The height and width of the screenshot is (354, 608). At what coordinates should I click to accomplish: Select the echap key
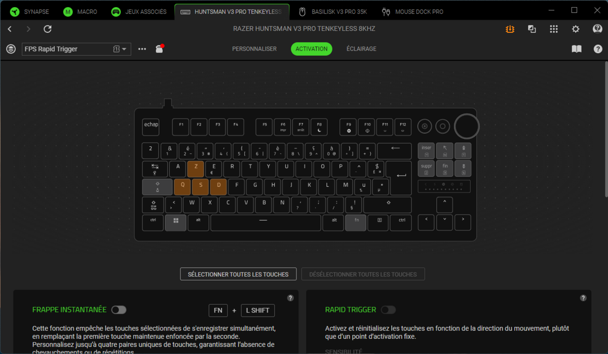[x=150, y=127]
